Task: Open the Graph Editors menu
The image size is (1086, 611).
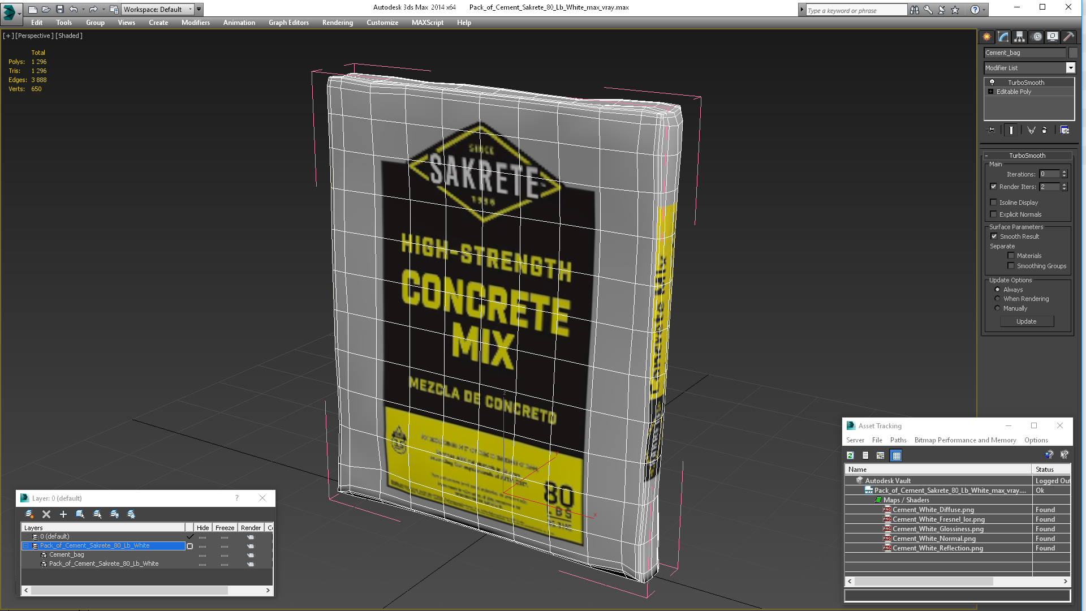Action: (x=288, y=23)
